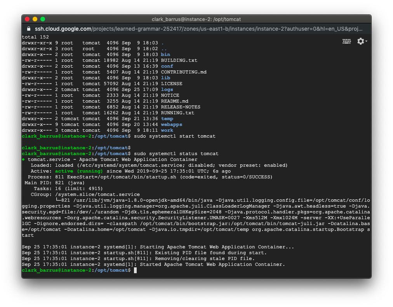This screenshot has width=393, height=307.
Task: Click the LICENSE file name
Action: (x=171, y=84)
